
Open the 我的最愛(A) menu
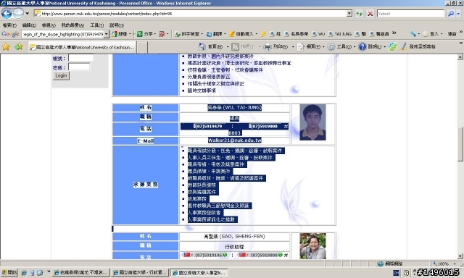72,25
